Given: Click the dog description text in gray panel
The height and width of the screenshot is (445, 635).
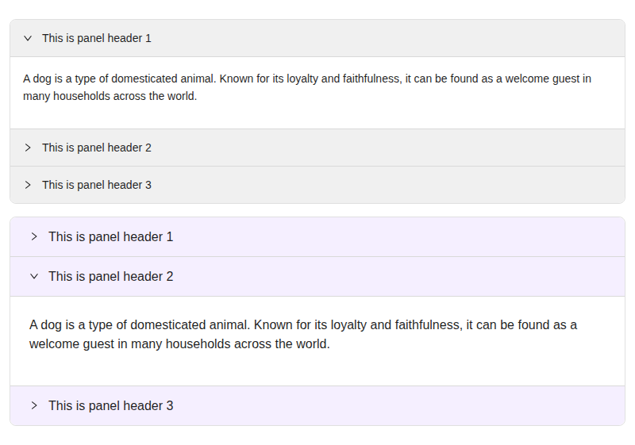Looking at the screenshot, I should pyautogui.click(x=307, y=87).
